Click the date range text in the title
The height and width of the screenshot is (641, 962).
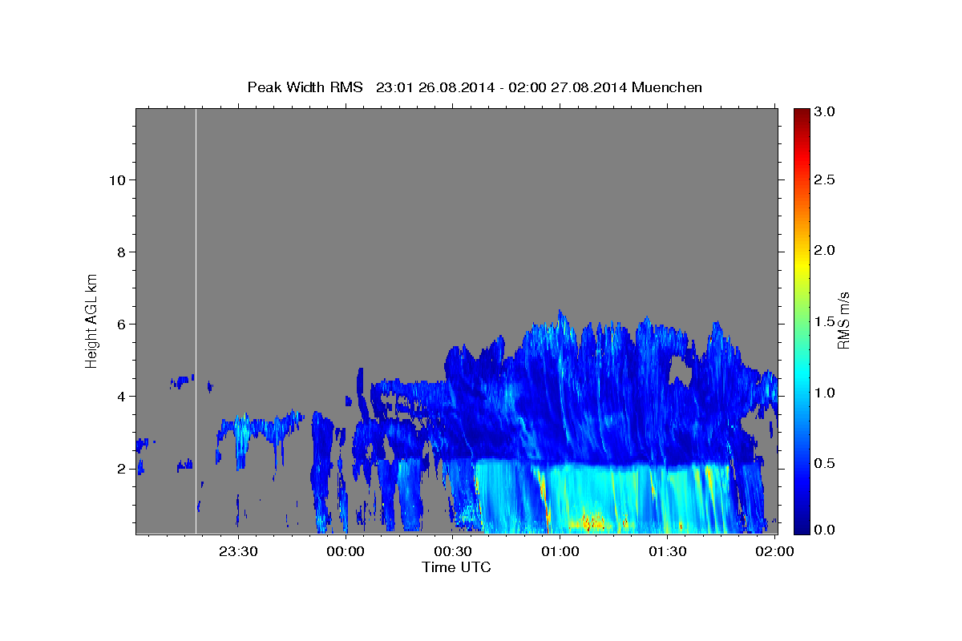502,87
